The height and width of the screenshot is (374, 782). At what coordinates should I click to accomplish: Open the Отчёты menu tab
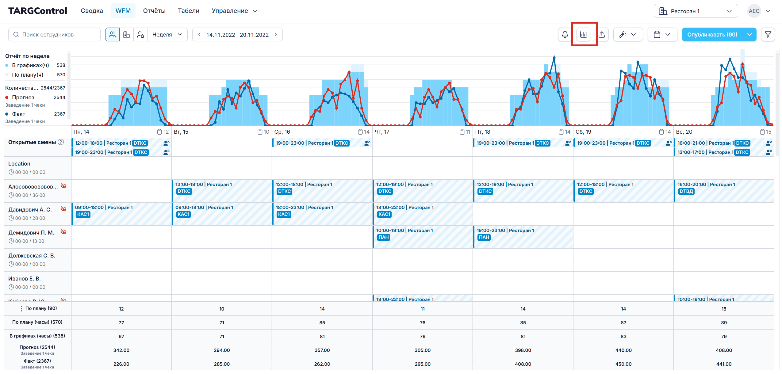click(154, 11)
